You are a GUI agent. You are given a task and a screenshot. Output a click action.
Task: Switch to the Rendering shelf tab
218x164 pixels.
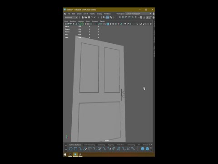coord(131,145)
